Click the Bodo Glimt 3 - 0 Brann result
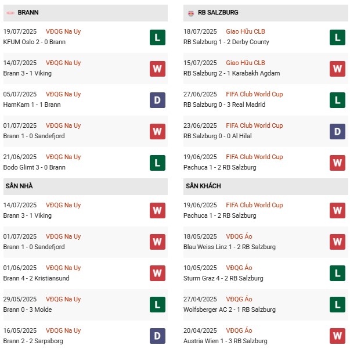 [x=34, y=167]
